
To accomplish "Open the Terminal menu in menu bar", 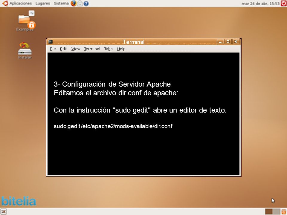I will [x=92, y=49].
